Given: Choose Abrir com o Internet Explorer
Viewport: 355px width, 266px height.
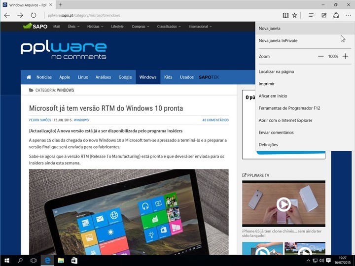Looking at the screenshot, I should (x=305, y=121).
